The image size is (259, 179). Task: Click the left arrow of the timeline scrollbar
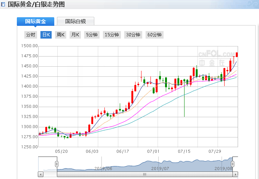[41, 174]
